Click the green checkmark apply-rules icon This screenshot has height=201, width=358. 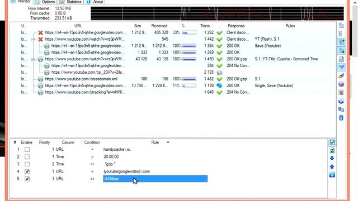coord(332,142)
